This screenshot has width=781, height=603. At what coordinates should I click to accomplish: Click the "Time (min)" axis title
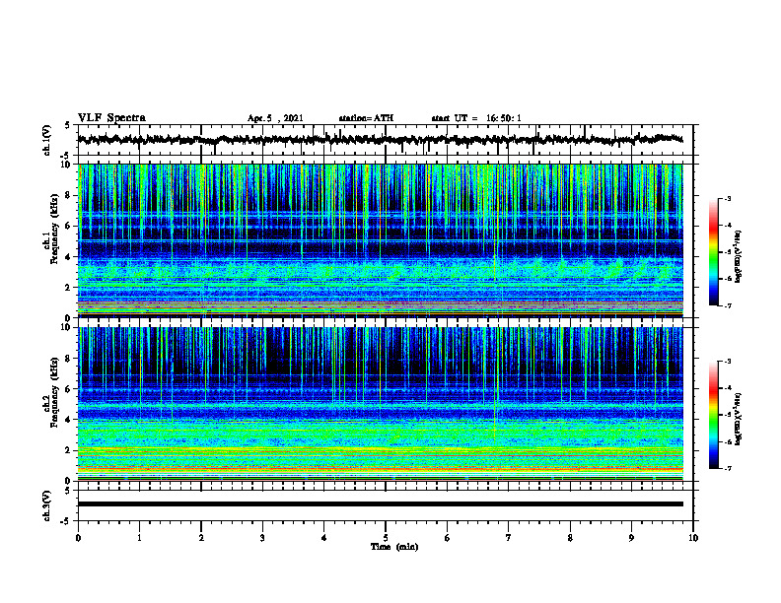click(x=394, y=547)
